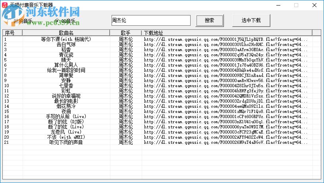Select the 酷狗音乐 radio option
This screenshot has height=183, width=324.
(21, 21)
